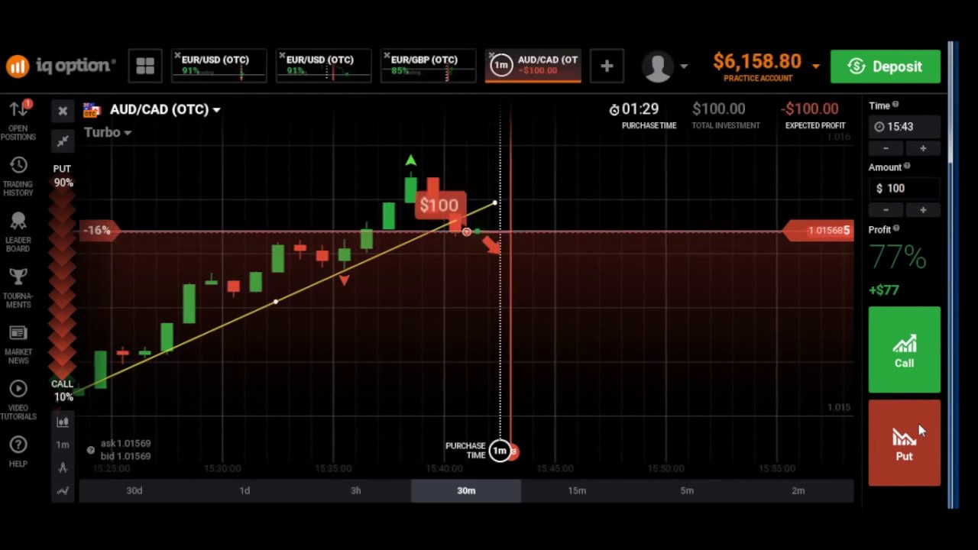Click the Deposit button
This screenshot has height=550, width=978.
pyautogui.click(x=886, y=66)
